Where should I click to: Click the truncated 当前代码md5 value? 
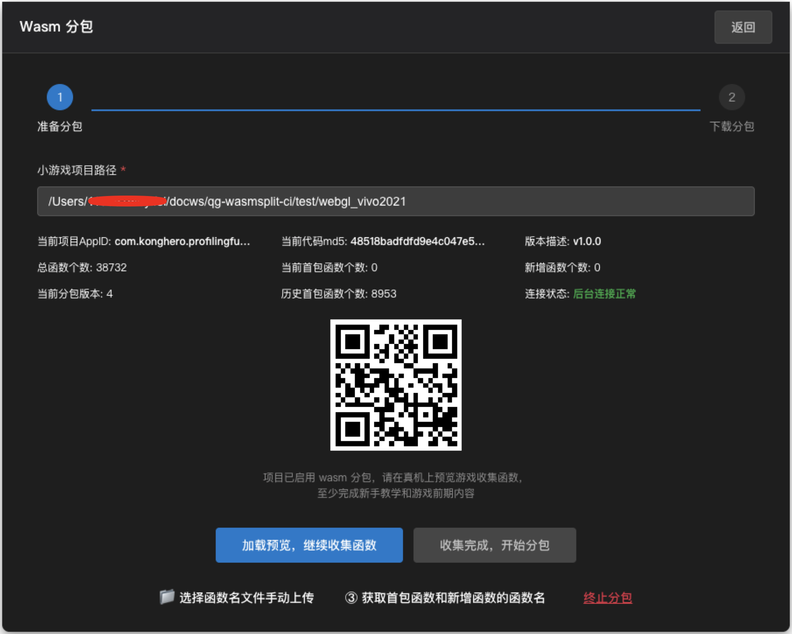417,242
